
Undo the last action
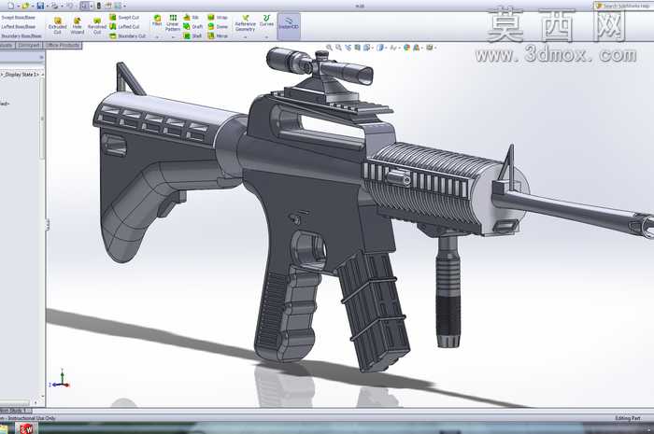(x=70, y=6)
